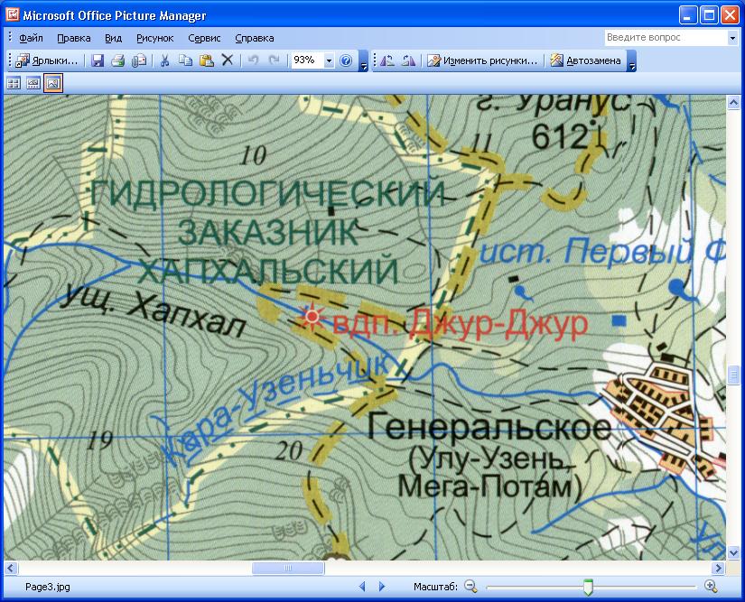Click the 'Изменить рисунки...' button
The height and width of the screenshot is (602, 745).
coord(482,60)
